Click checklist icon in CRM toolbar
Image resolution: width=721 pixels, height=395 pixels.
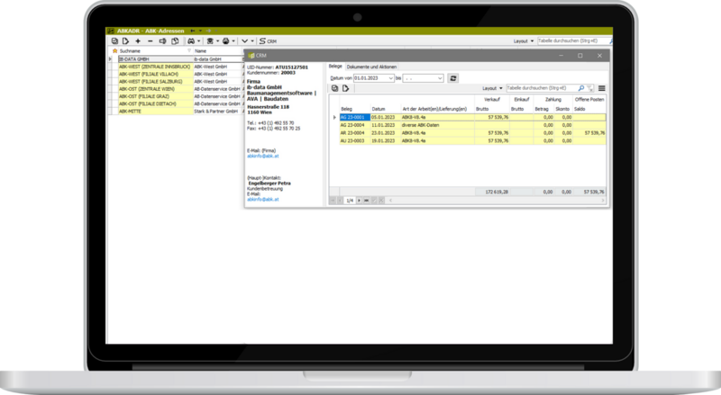tap(334, 88)
